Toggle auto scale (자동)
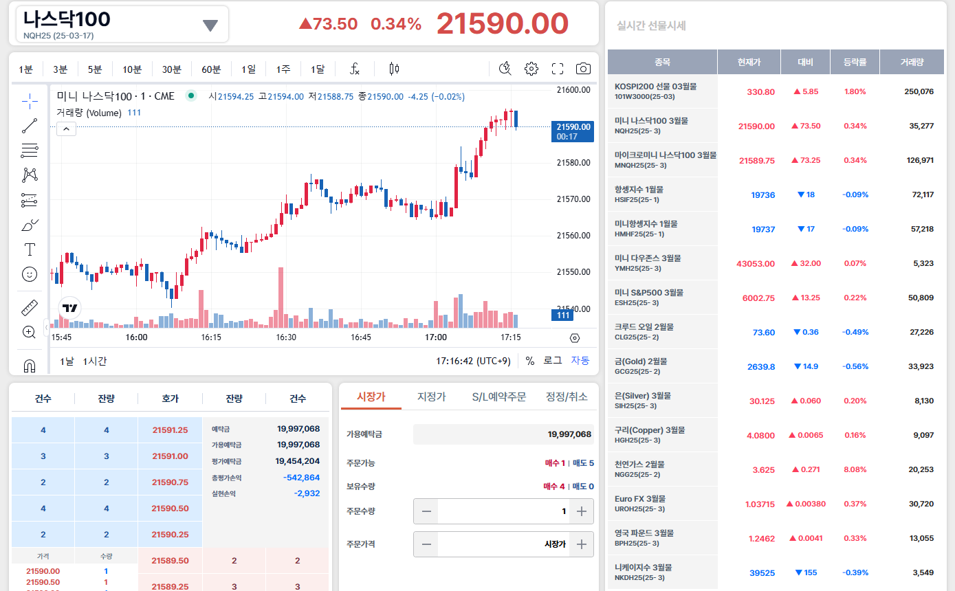Screen dimensions: 955x591 point(580,361)
